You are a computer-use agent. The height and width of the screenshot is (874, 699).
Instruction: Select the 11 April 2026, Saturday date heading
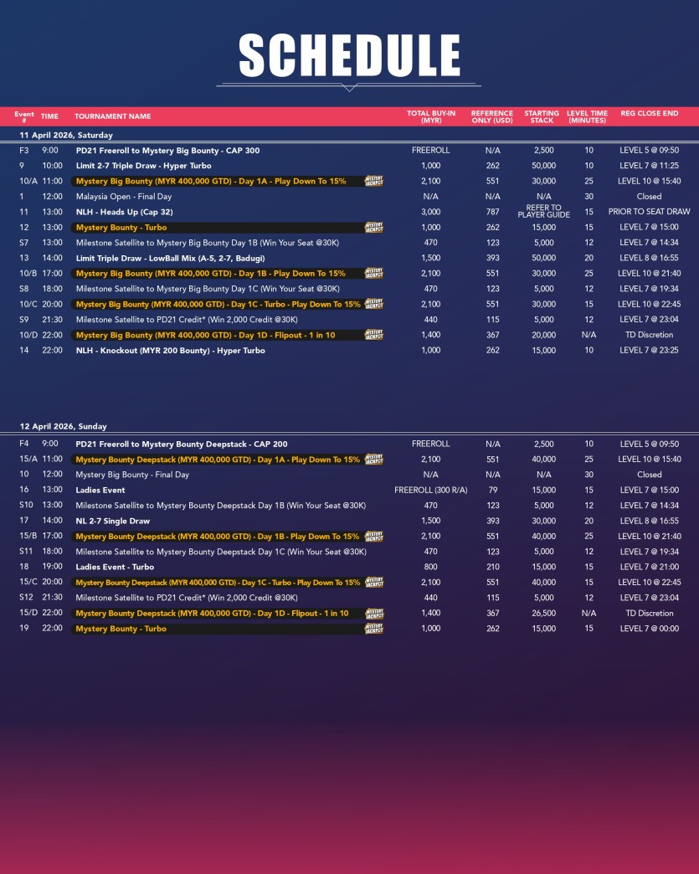pyautogui.click(x=66, y=135)
